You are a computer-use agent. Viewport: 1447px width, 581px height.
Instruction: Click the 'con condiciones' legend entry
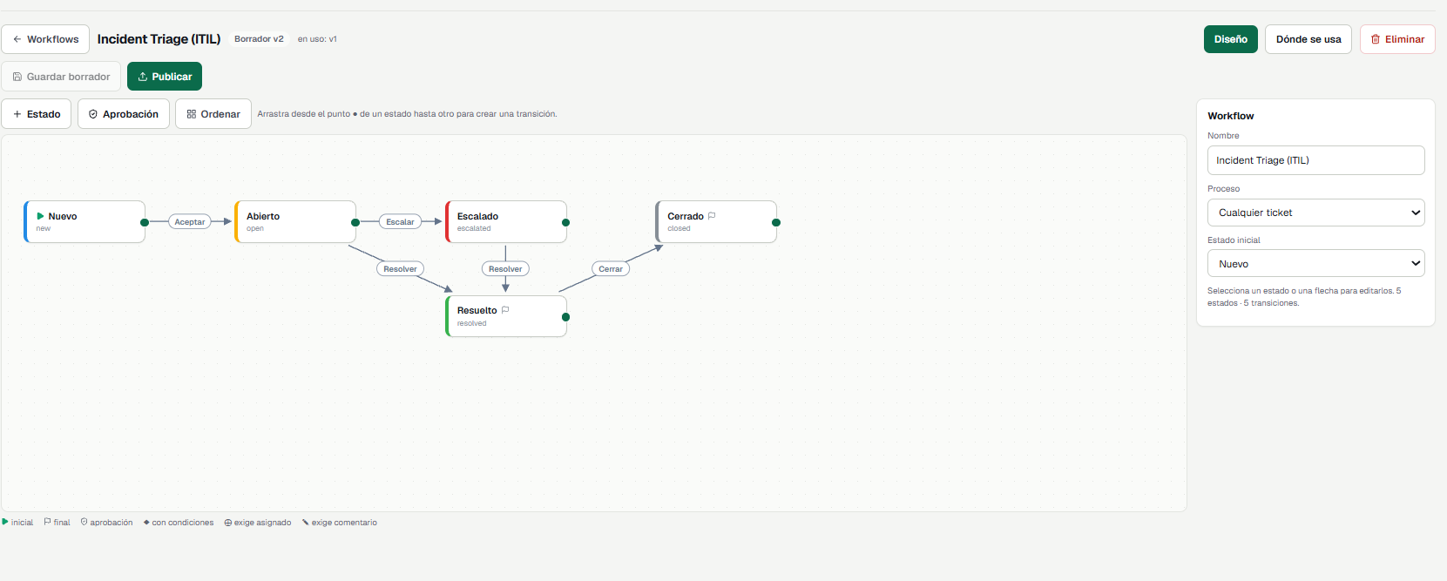[179, 523]
